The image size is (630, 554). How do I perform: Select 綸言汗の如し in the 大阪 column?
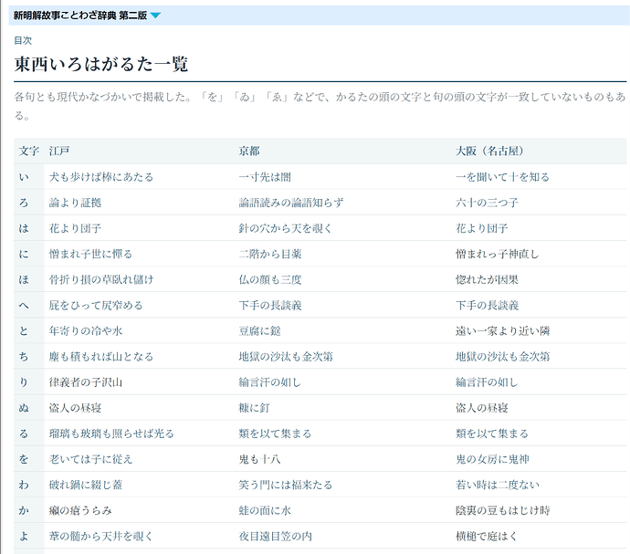[x=487, y=382]
